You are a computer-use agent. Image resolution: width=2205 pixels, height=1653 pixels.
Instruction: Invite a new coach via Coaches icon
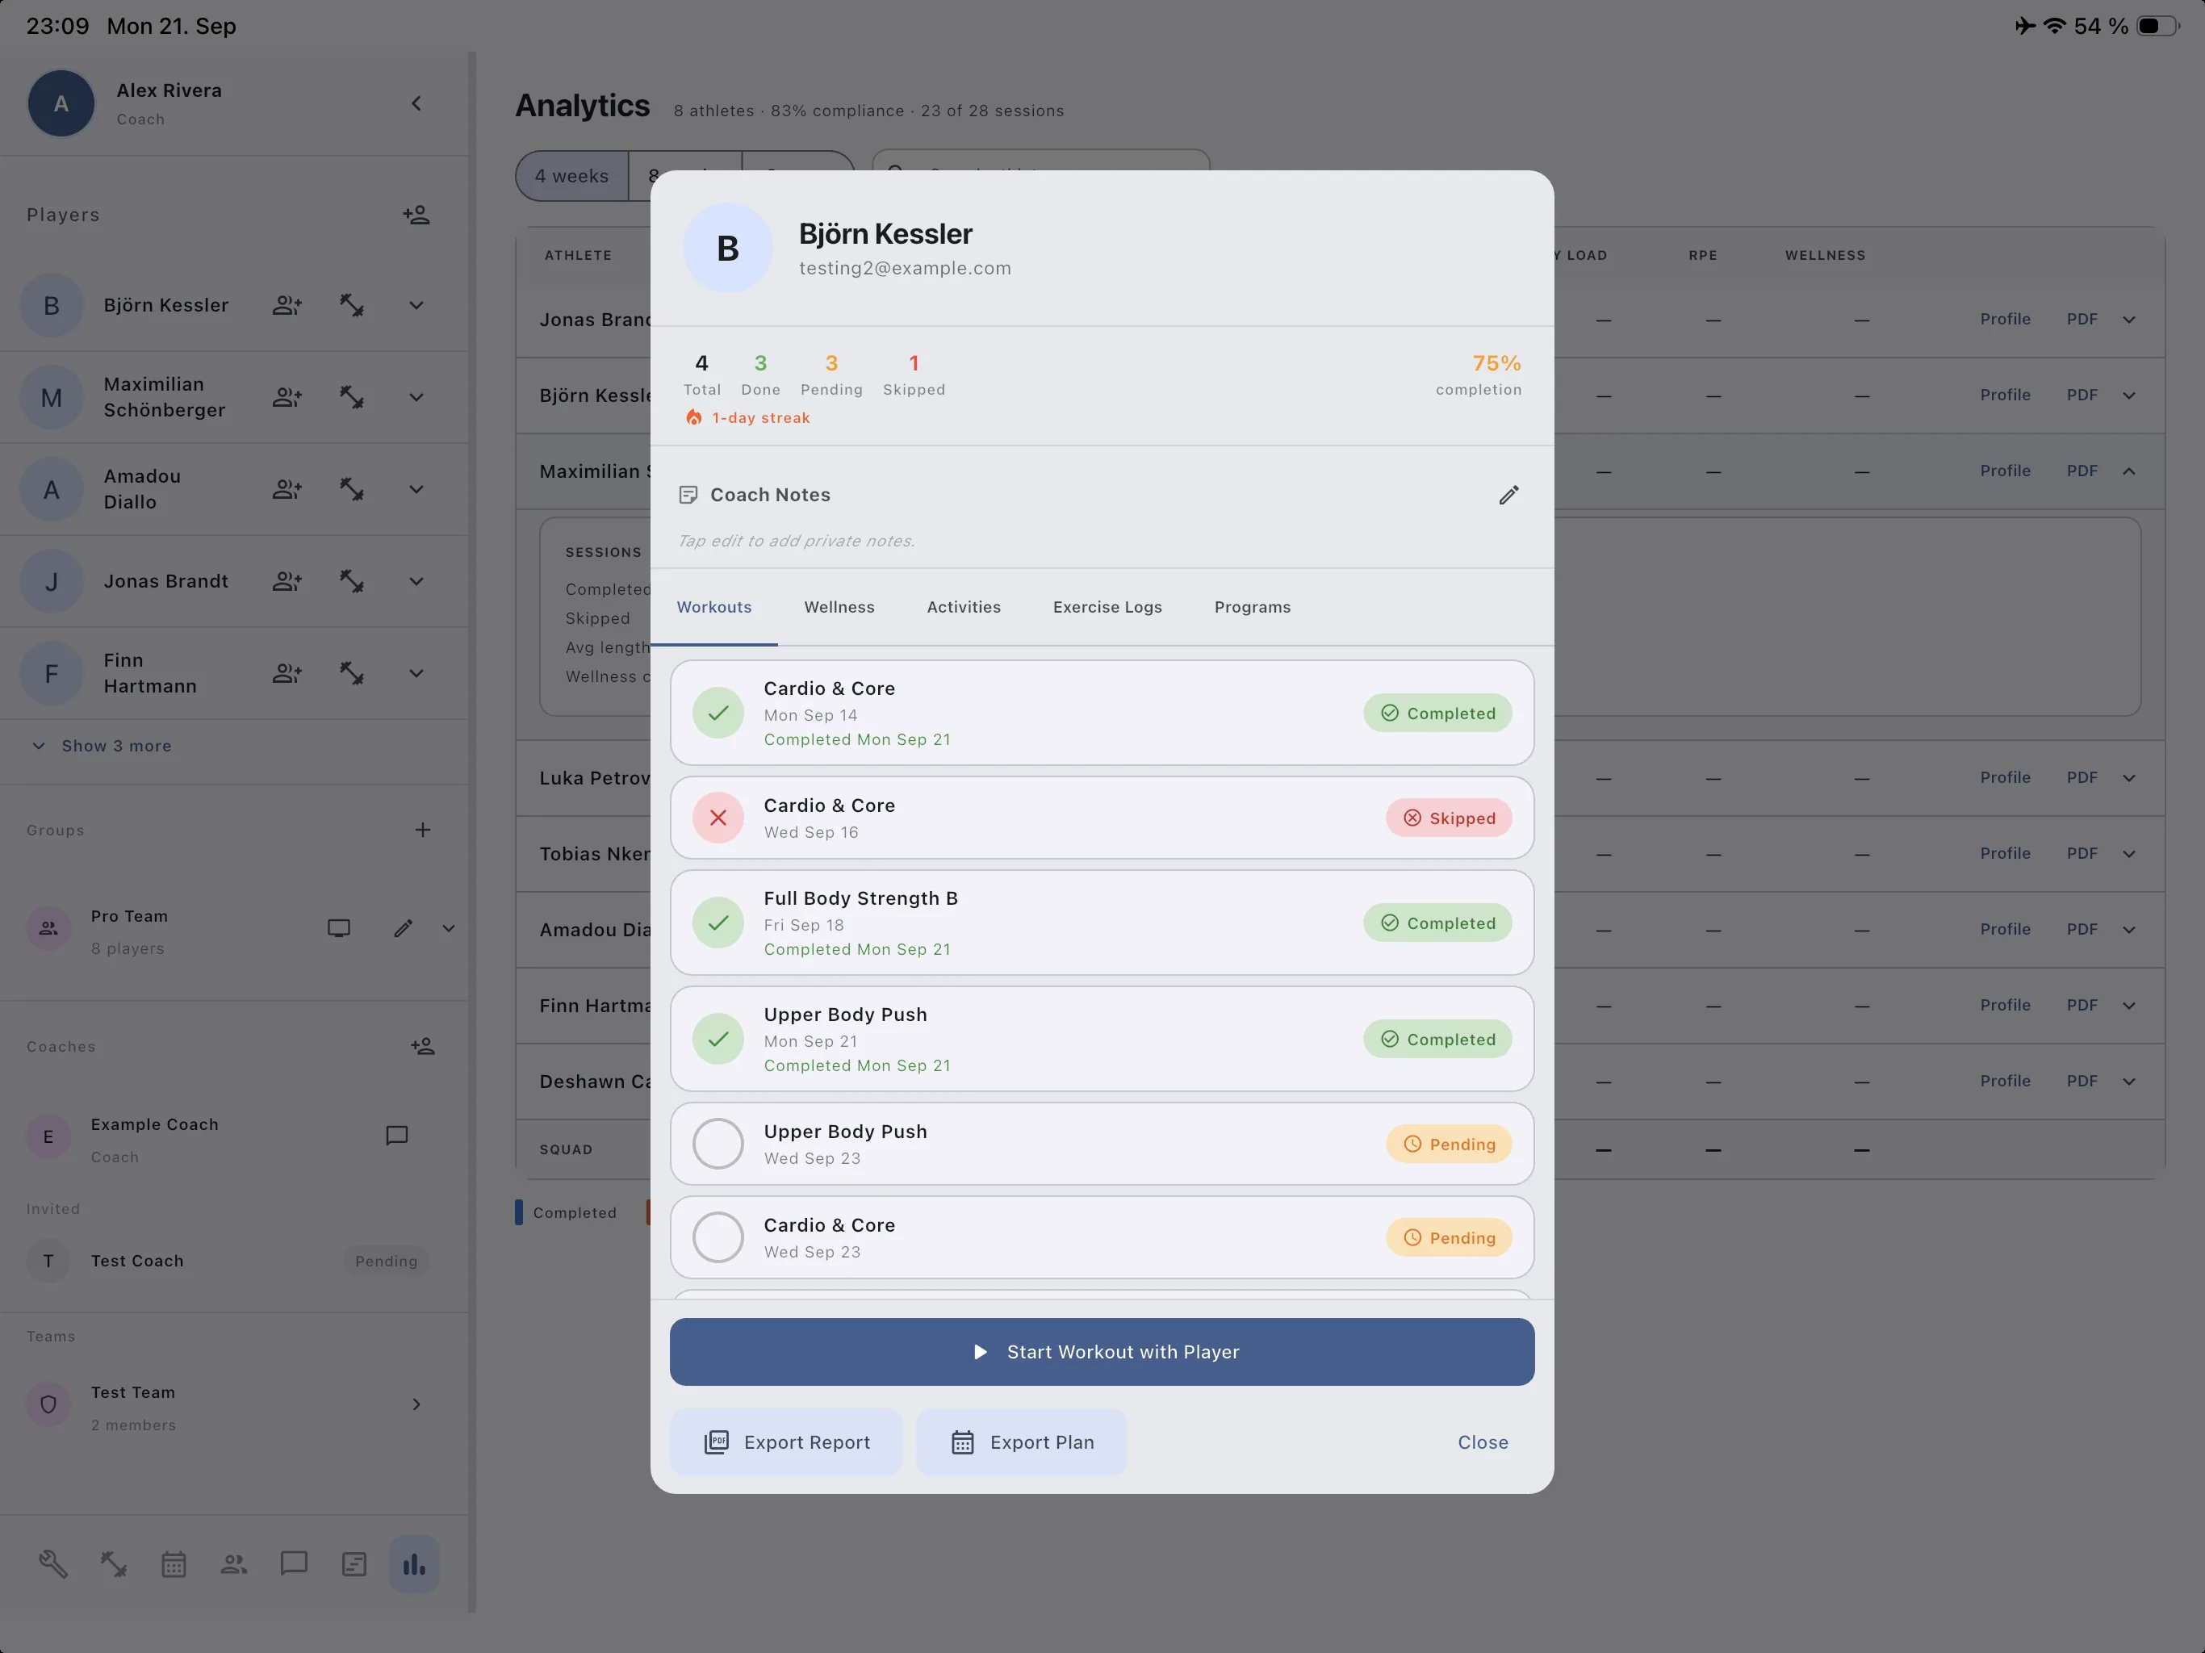[423, 1046]
